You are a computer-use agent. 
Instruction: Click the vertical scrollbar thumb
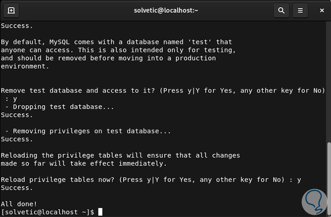click(329, 177)
